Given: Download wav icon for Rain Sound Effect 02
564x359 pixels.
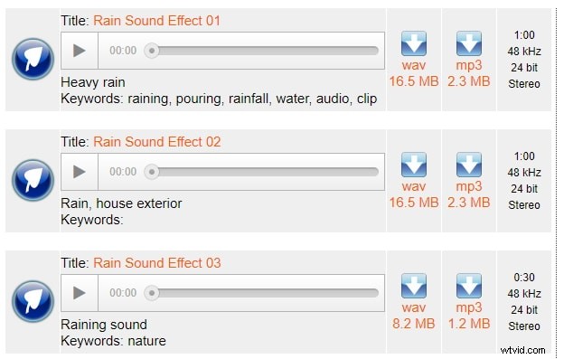Looking at the screenshot, I should [414, 165].
